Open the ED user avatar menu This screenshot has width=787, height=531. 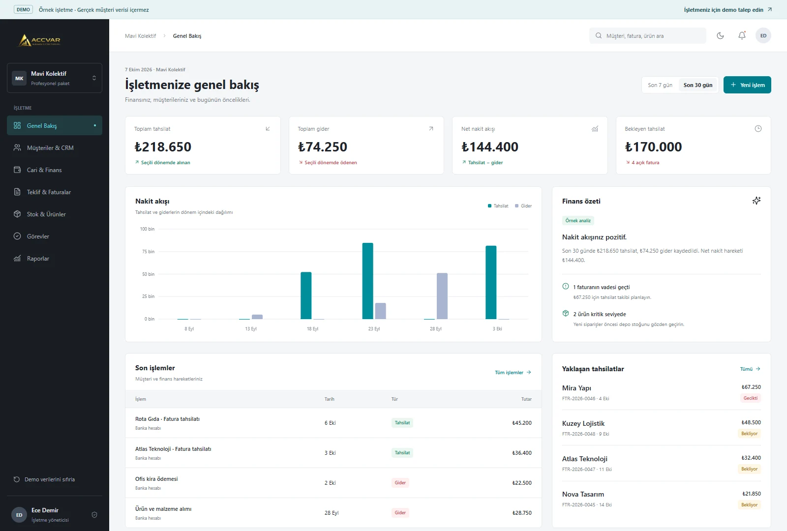point(763,35)
